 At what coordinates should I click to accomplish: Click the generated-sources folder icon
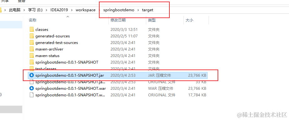[32, 36]
